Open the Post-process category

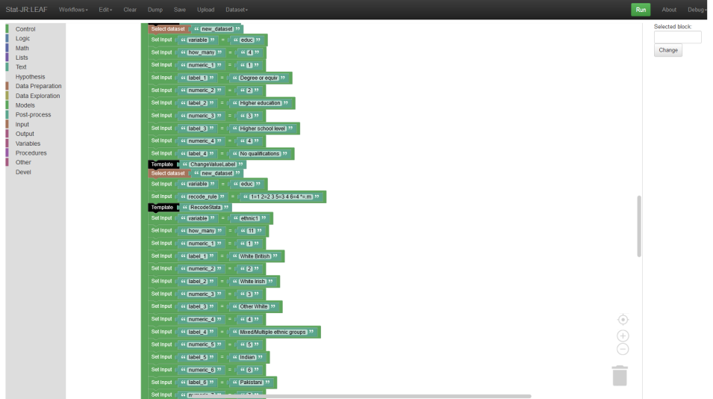coord(33,114)
